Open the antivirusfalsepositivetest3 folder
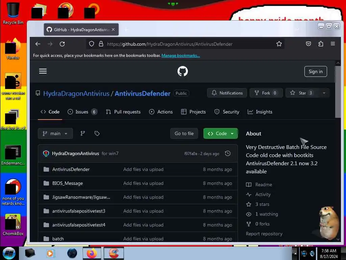 click(79, 211)
